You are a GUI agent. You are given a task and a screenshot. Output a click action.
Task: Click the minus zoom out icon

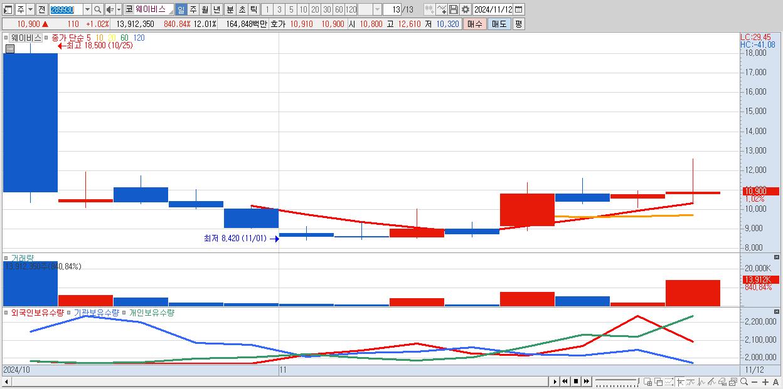[x=755, y=381]
